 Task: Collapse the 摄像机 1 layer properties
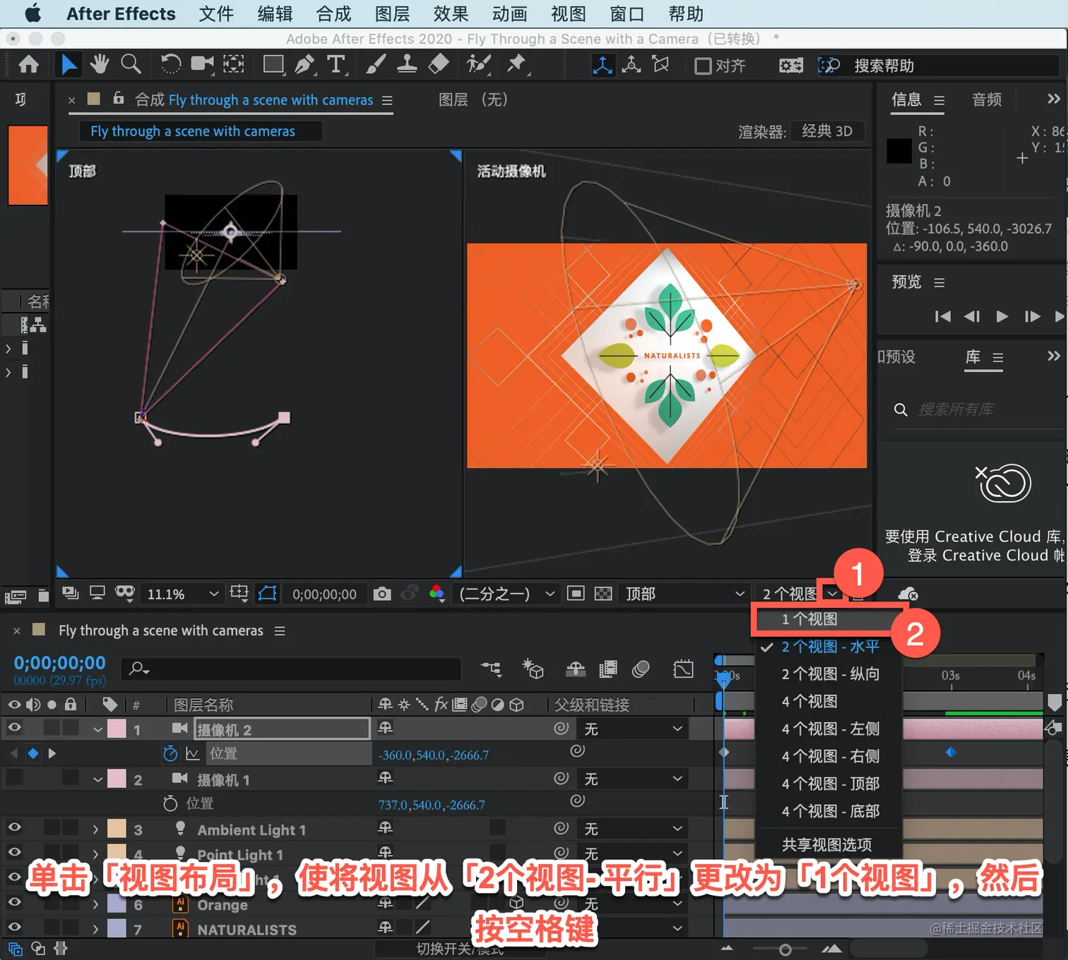click(x=98, y=780)
